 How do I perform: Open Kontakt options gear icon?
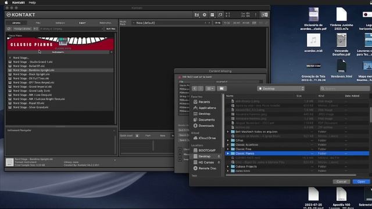pyautogui.click(x=205, y=15)
